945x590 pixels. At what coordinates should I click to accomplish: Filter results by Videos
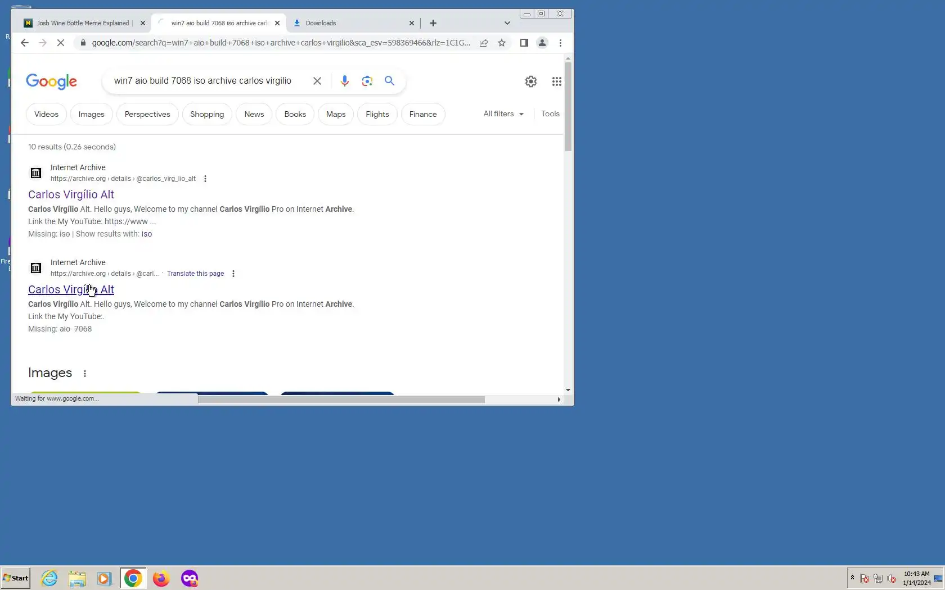coord(46,114)
